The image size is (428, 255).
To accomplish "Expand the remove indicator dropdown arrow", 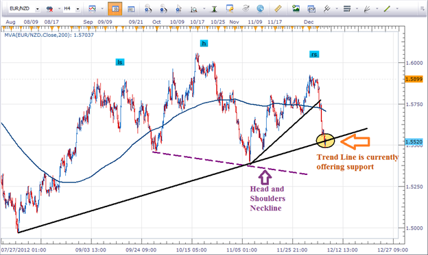I will coord(59,9).
